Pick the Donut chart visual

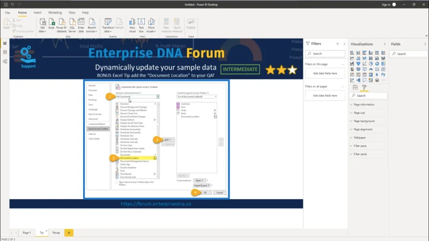(377, 64)
